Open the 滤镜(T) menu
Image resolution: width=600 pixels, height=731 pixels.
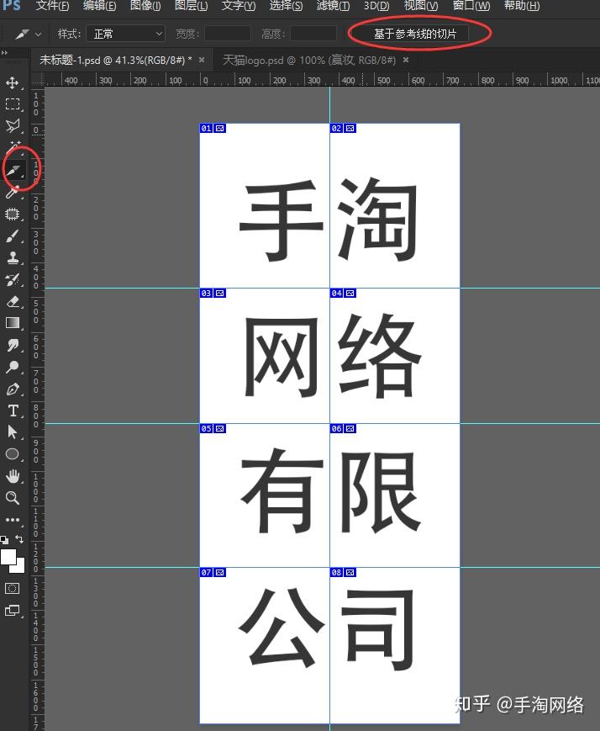point(333,6)
